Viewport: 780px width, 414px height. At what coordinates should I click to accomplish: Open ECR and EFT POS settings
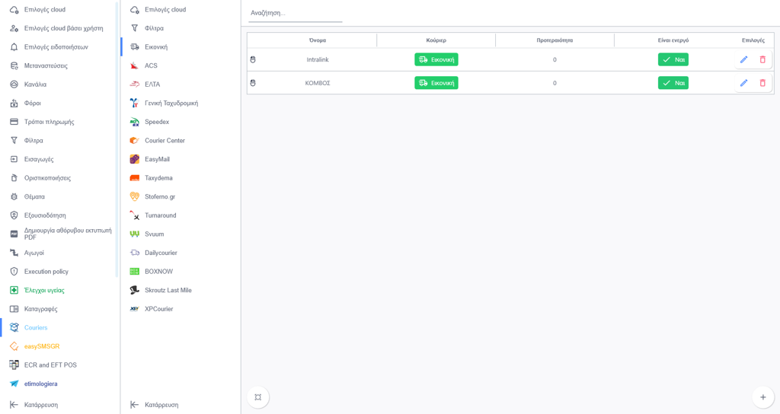pos(50,365)
